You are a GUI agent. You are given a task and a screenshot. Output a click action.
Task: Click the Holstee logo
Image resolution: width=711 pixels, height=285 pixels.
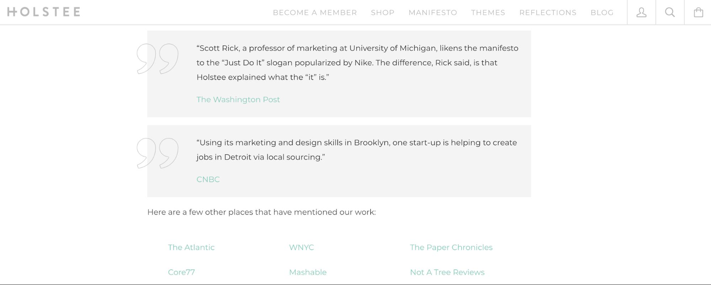pos(44,12)
